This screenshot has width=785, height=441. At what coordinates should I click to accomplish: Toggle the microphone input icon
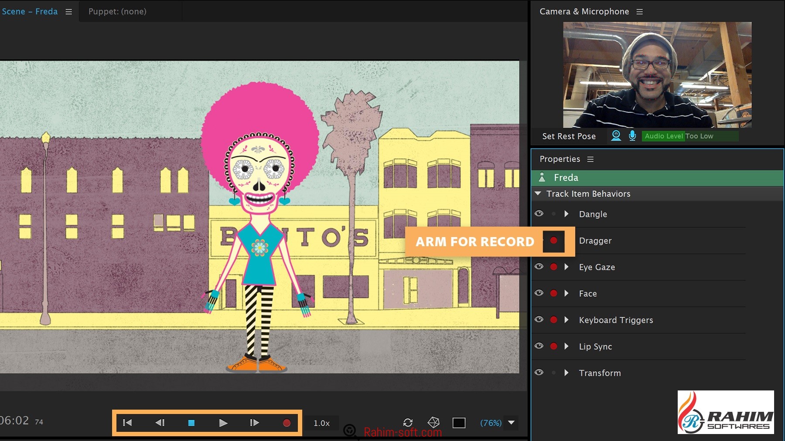tap(632, 136)
